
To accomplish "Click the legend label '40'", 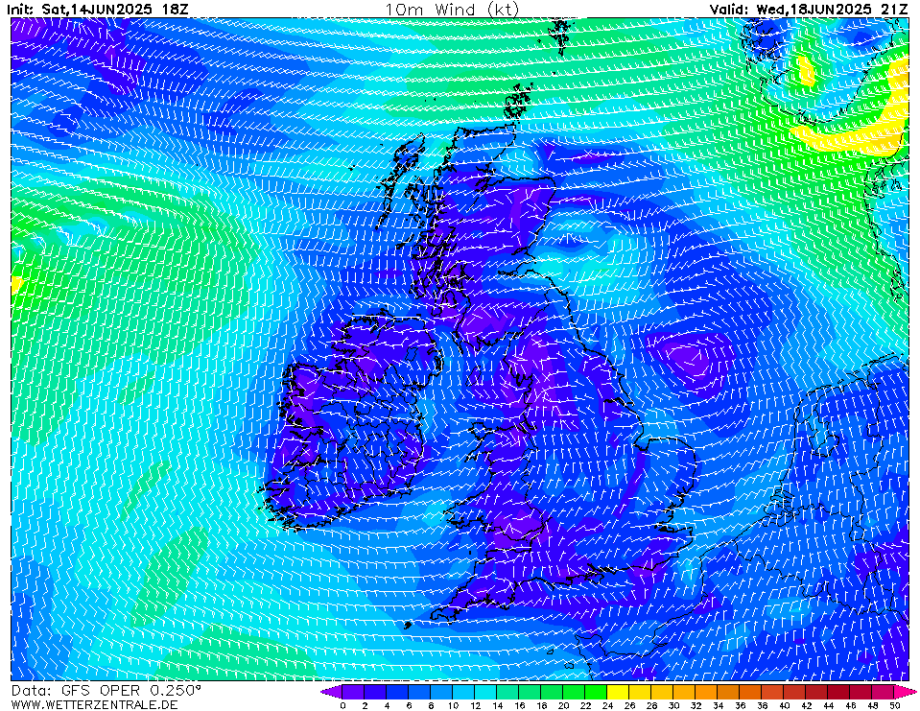I will click(x=785, y=705).
